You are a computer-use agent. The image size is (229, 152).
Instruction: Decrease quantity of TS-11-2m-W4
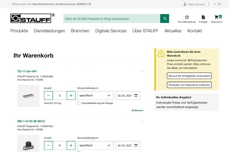point(48,95)
